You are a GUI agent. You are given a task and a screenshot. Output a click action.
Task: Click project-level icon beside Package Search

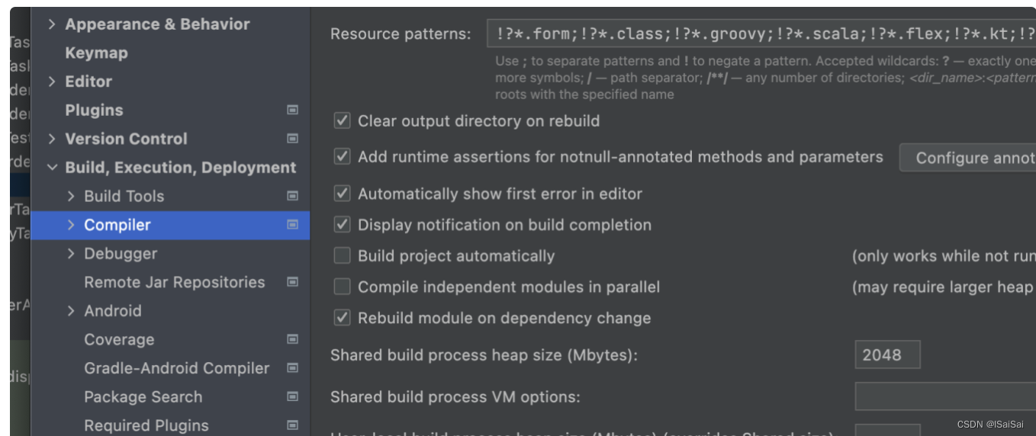click(x=292, y=397)
